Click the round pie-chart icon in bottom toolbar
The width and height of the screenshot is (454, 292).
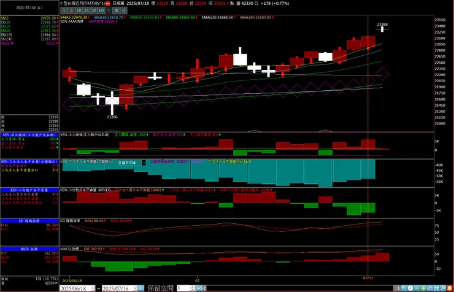pyautogui.click(x=410, y=288)
